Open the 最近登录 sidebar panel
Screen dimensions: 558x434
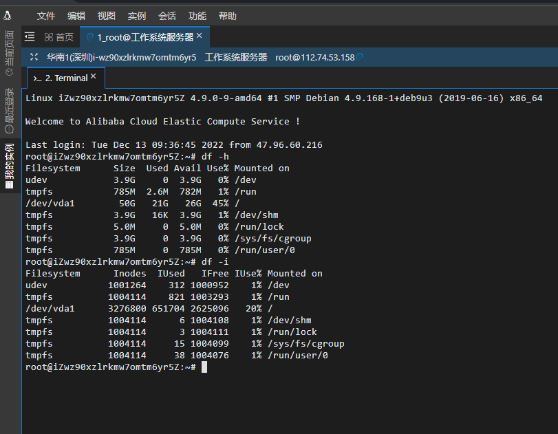pyautogui.click(x=9, y=110)
